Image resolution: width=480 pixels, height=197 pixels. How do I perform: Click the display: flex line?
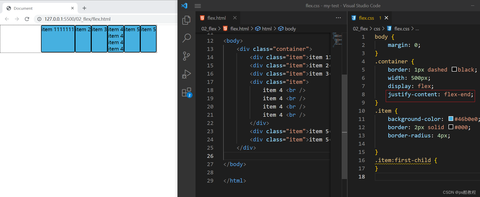[x=410, y=86]
